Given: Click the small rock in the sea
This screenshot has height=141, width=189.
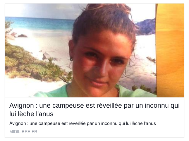Looking at the screenshot, I should (x=22, y=36).
